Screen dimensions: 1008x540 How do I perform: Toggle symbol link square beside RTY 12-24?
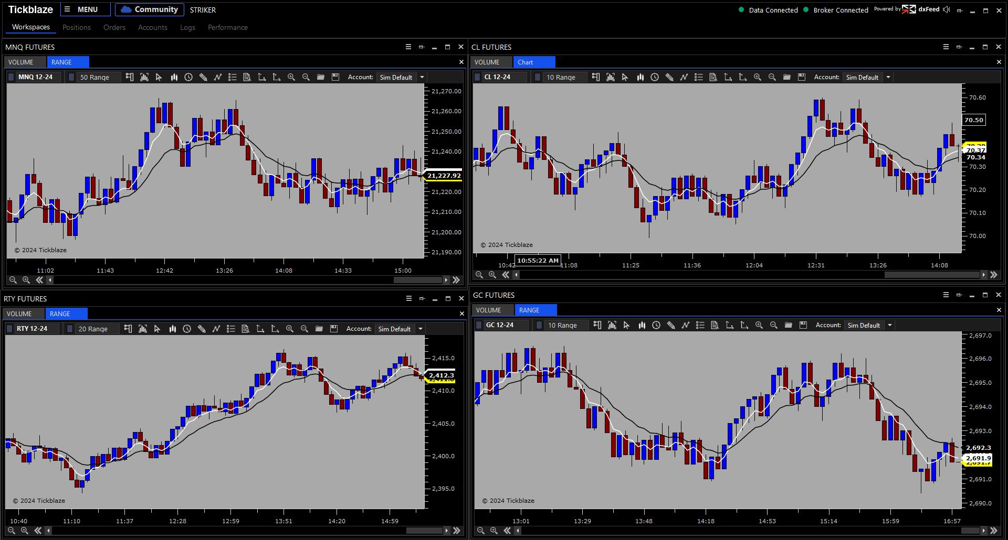click(9, 329)
